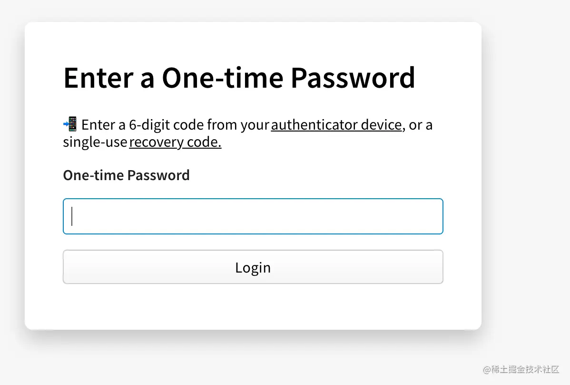The height and width of the screenshot is (385, 570).
Task: Click the phone emoji icon before the instructions
Action: [x=70, y=124]
